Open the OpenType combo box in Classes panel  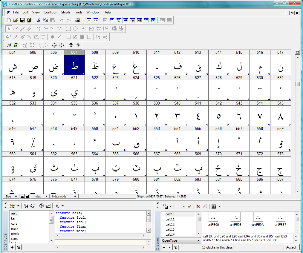coord(181,240)
